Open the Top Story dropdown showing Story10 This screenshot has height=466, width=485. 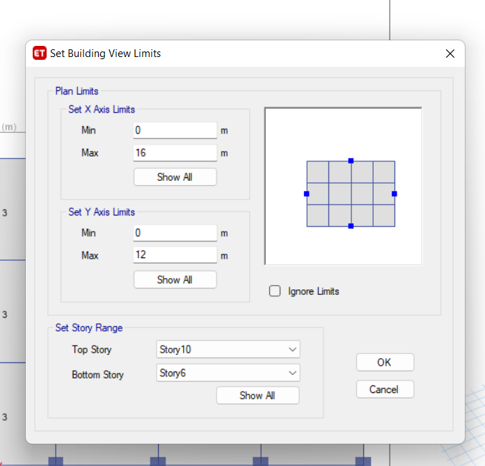(x=228, y=349)
